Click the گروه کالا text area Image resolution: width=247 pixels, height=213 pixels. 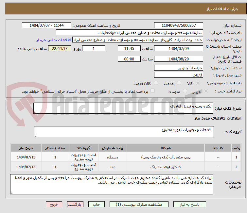(x=124, y=132)
